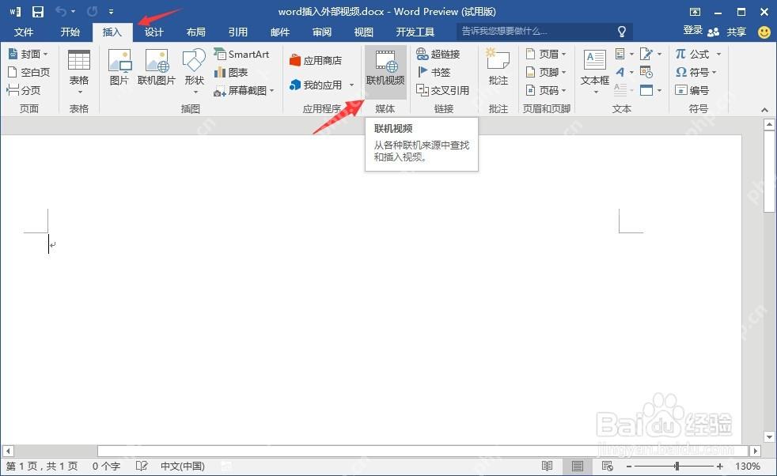Open the 应用商店 app store
777x476 pixels.
coord(316,60)
